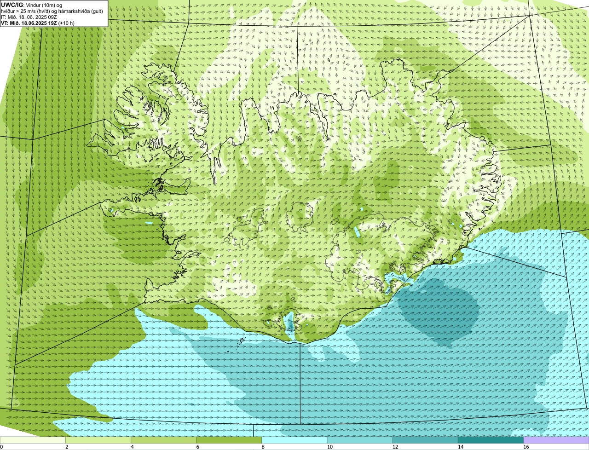Click the 'IT: Mið. 18. 06. 2025 09Z' line
The image size is (589, 450).
pos(29,17)
